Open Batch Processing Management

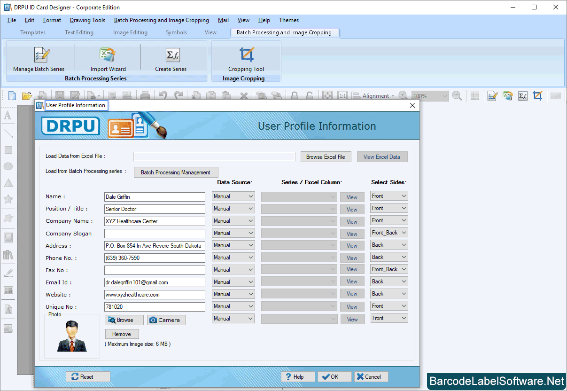176,172
